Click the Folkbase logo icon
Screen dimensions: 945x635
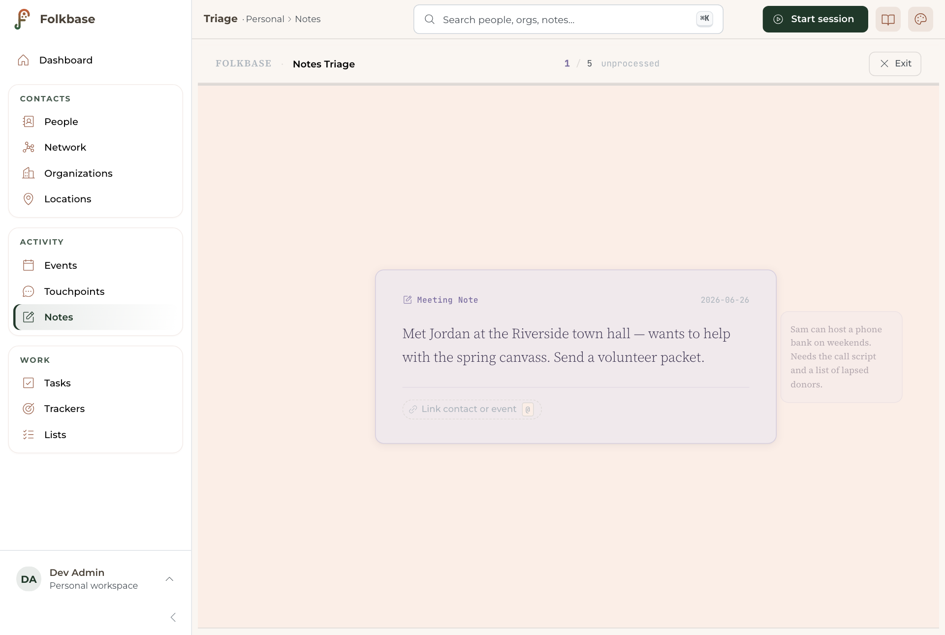click(x=22, y=19)
